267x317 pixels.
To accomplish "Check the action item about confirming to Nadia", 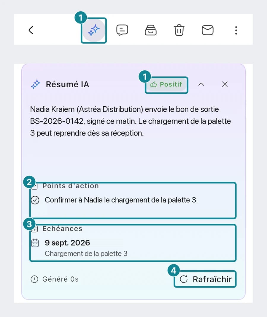I will pos(35,200).
